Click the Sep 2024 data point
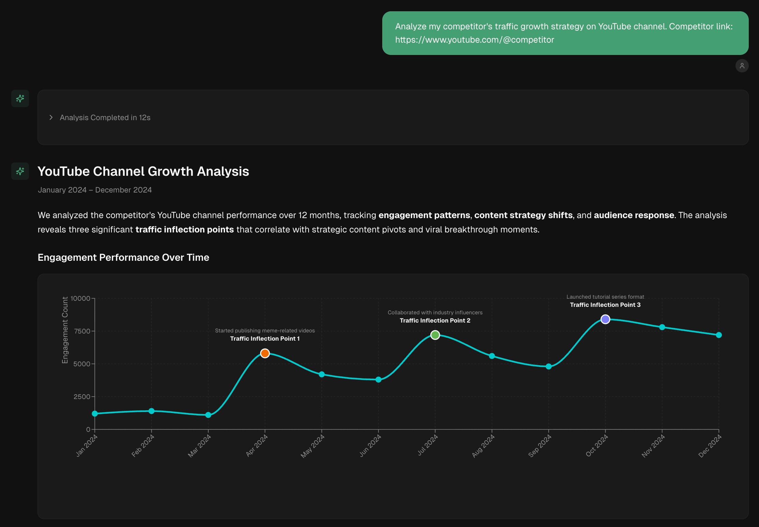Image resolution: width=759 pixels, height=527 pixels. pos(549,367)
